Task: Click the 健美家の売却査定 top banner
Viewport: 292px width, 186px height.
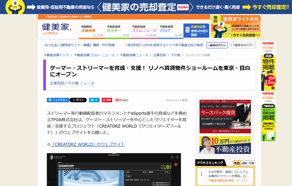Action: (146, 7)
